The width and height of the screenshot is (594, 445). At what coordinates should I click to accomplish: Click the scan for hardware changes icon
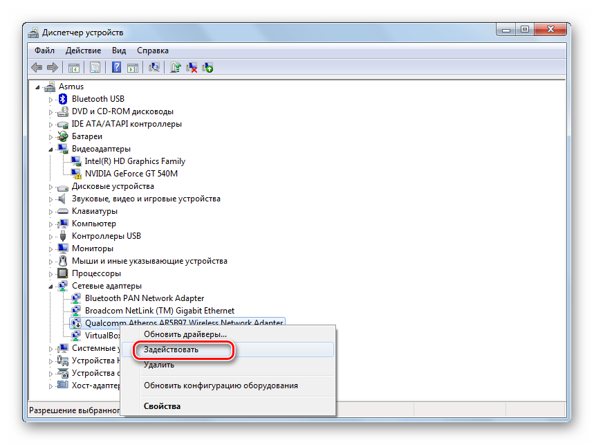coord(155,67)
